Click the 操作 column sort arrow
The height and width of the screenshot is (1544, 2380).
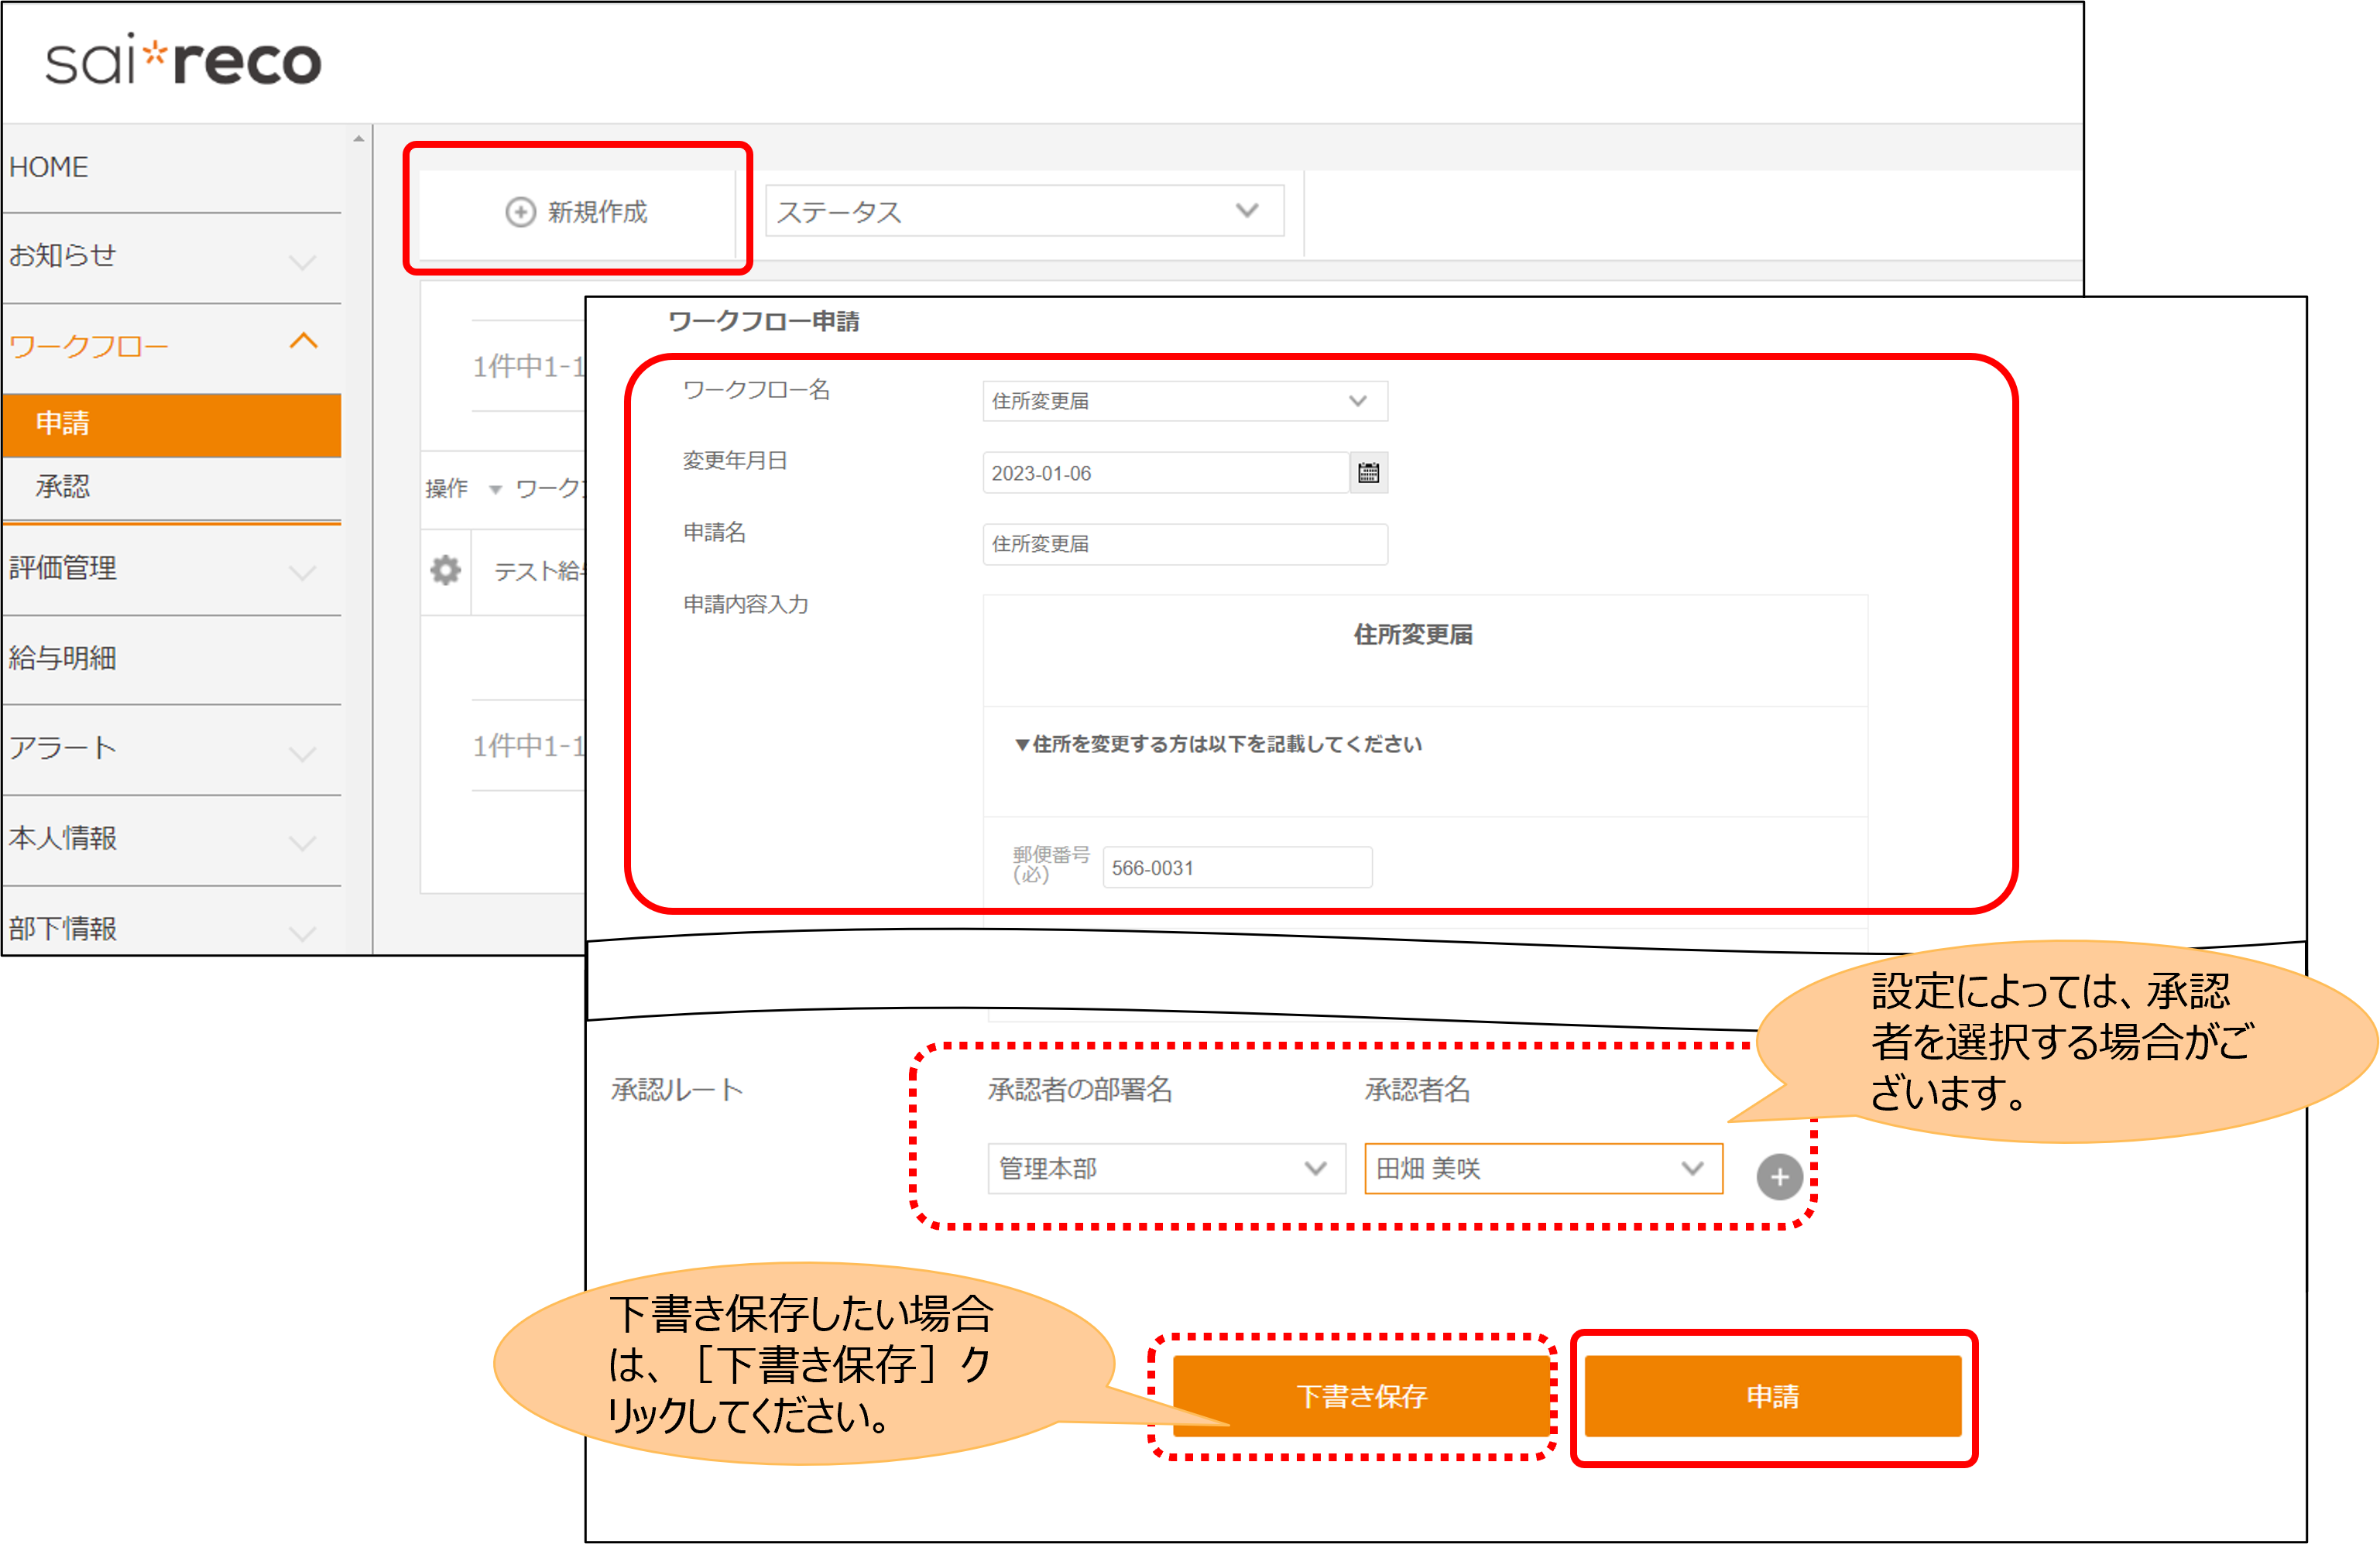click(x=495, y=490)
